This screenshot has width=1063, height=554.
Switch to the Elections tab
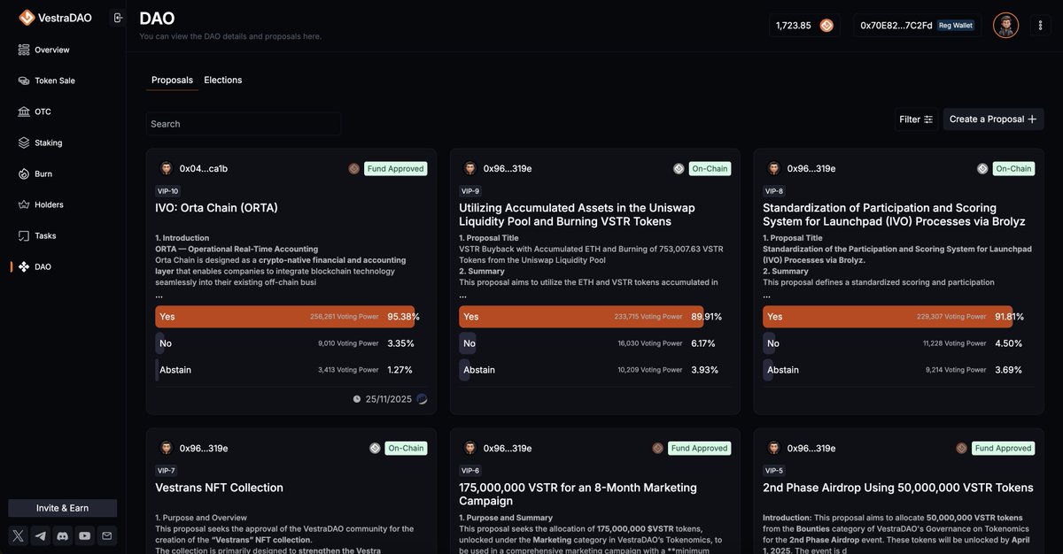[x=223, y=80]
